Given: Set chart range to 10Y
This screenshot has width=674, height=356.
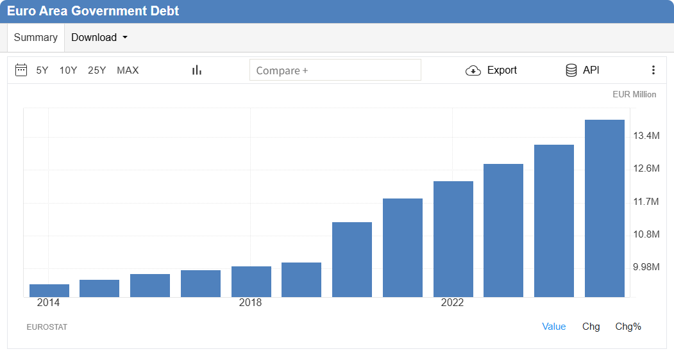Looking at the screenshot, I should pyautogui.click(x=68, y=70).
